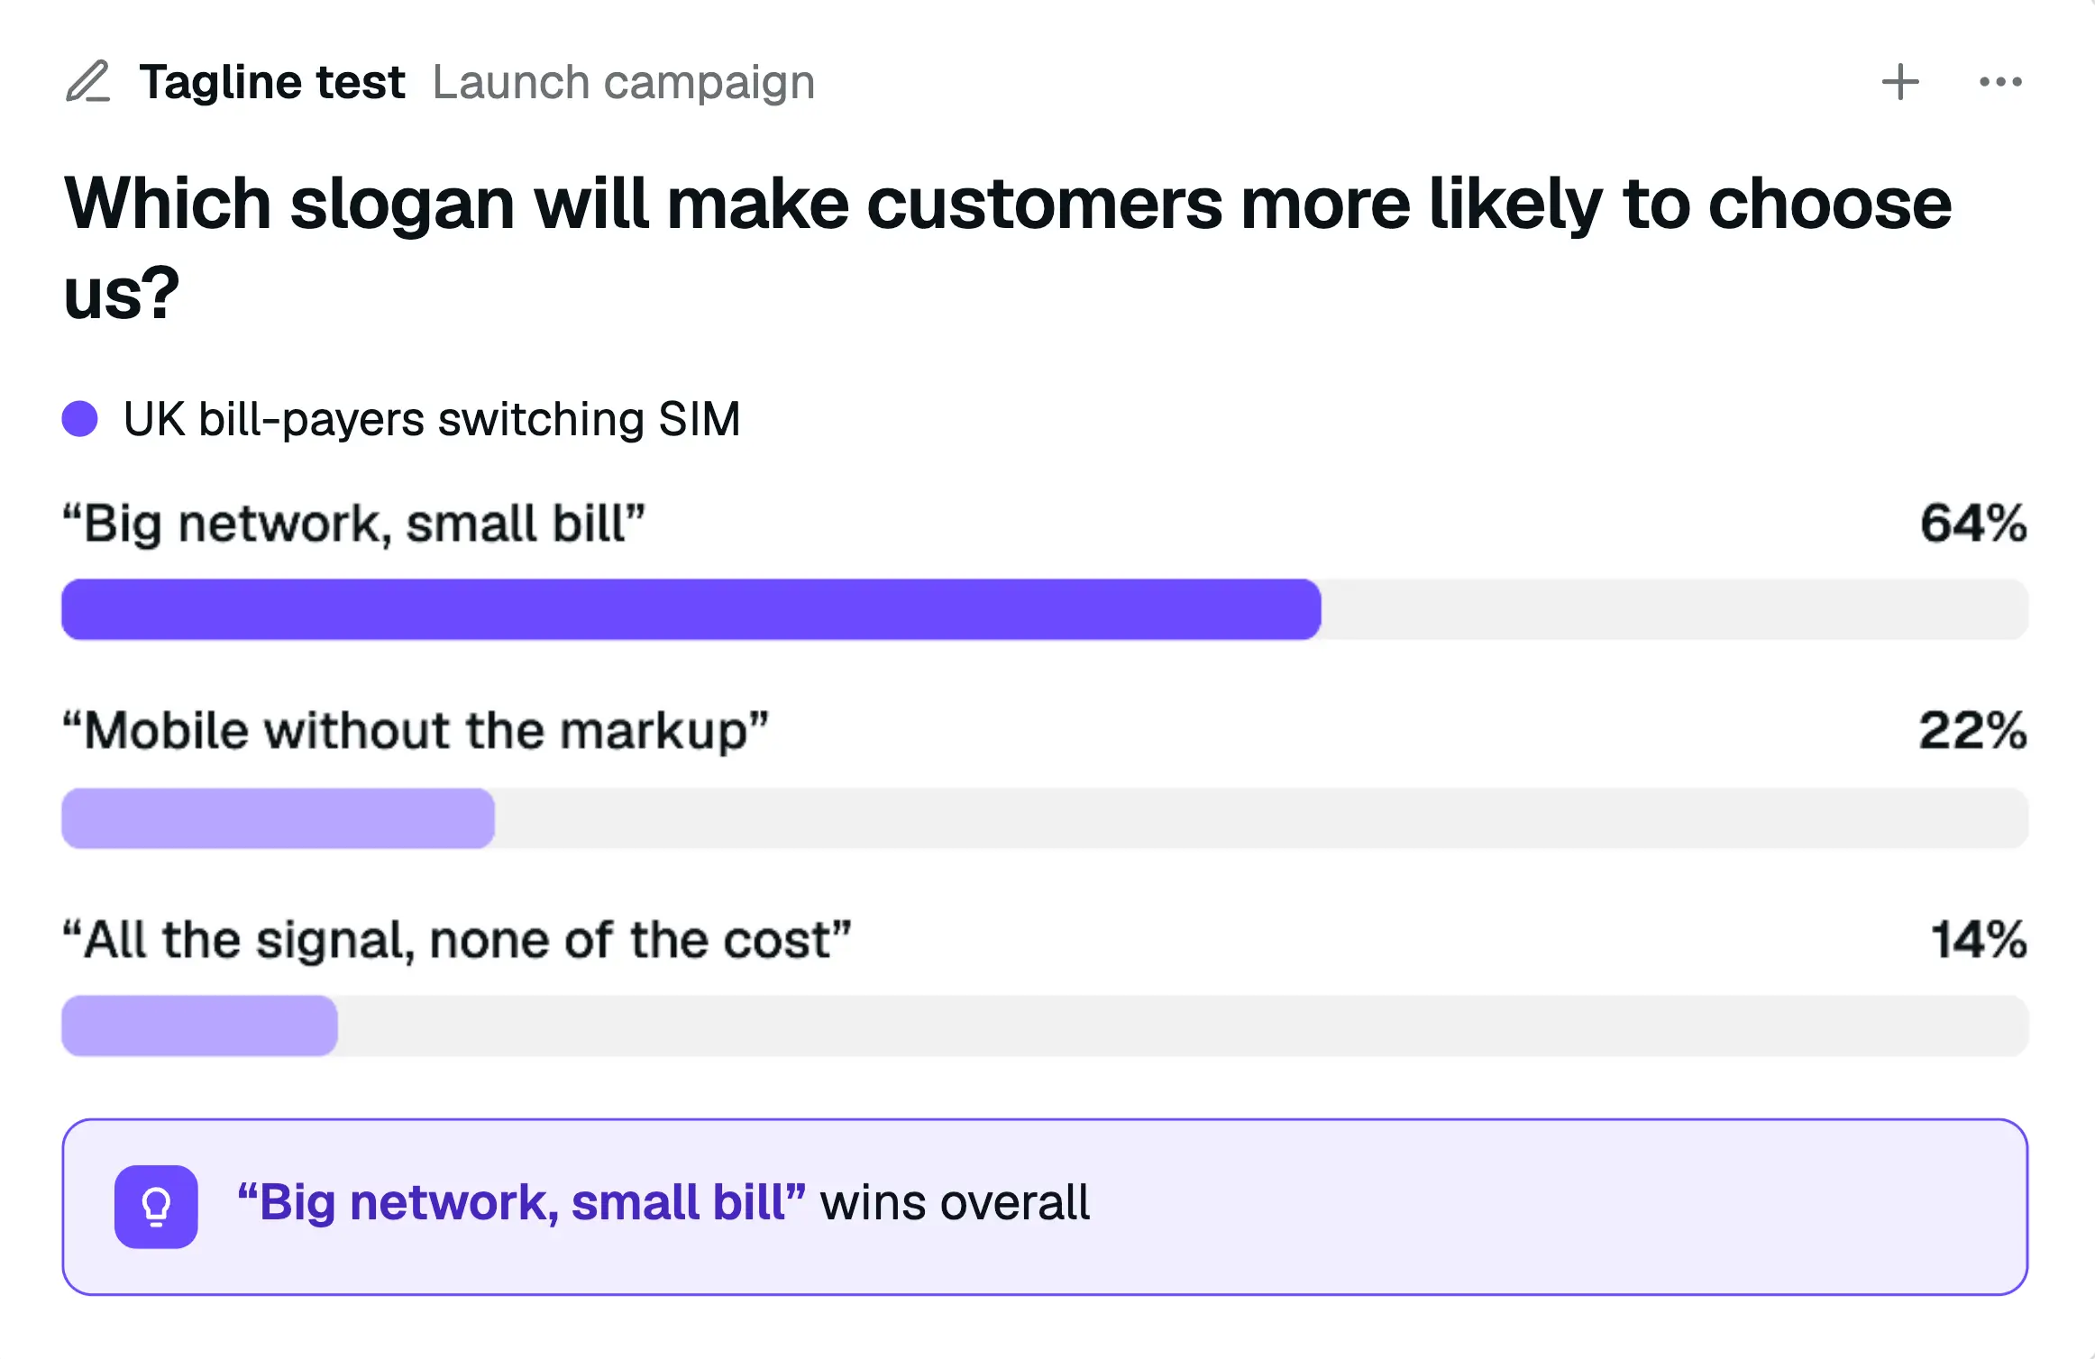Click the 64% percentage label

[x=1973, y=524]
